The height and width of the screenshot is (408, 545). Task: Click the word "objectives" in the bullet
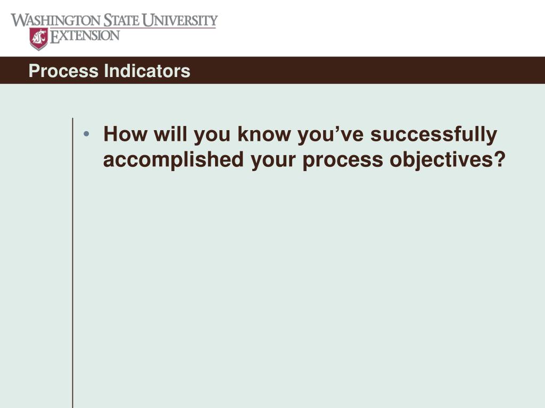click(440, 160)
